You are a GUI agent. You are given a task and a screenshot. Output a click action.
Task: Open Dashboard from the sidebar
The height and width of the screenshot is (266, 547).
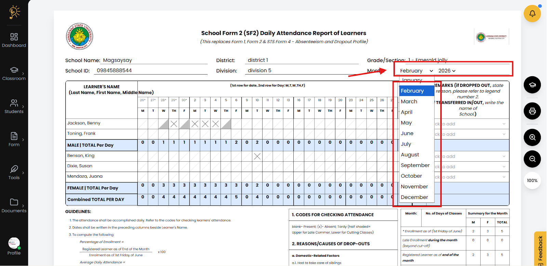[x=14, y=40]
